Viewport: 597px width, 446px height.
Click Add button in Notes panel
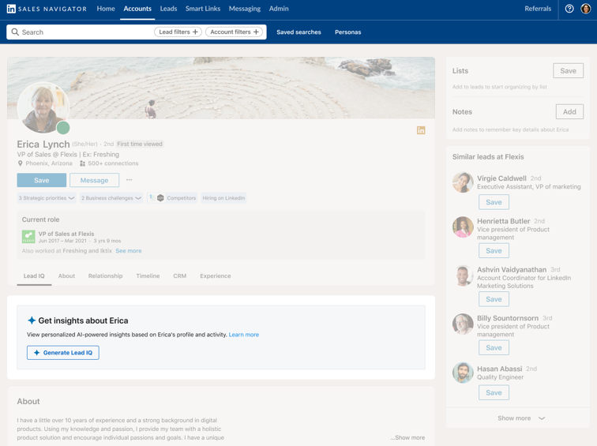(x=569, y=111)
